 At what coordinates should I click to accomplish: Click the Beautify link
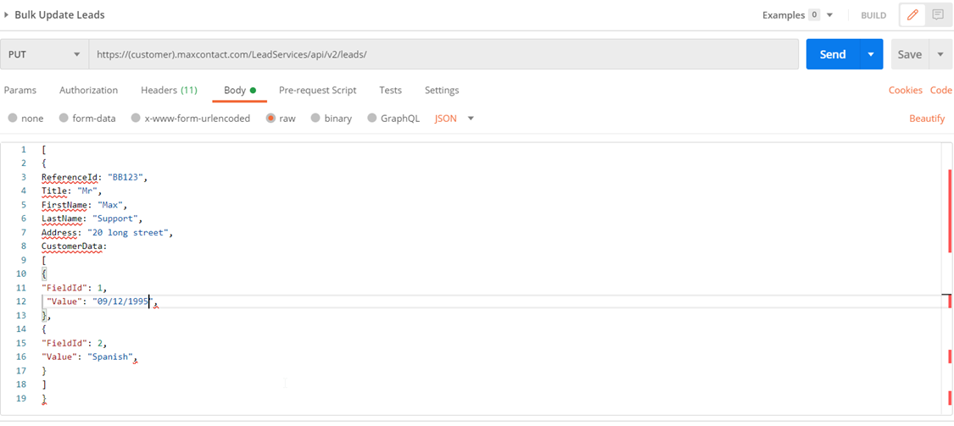(927, 119)
